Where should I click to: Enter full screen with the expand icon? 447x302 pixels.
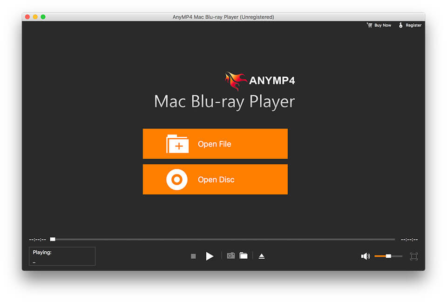point(413,256)
